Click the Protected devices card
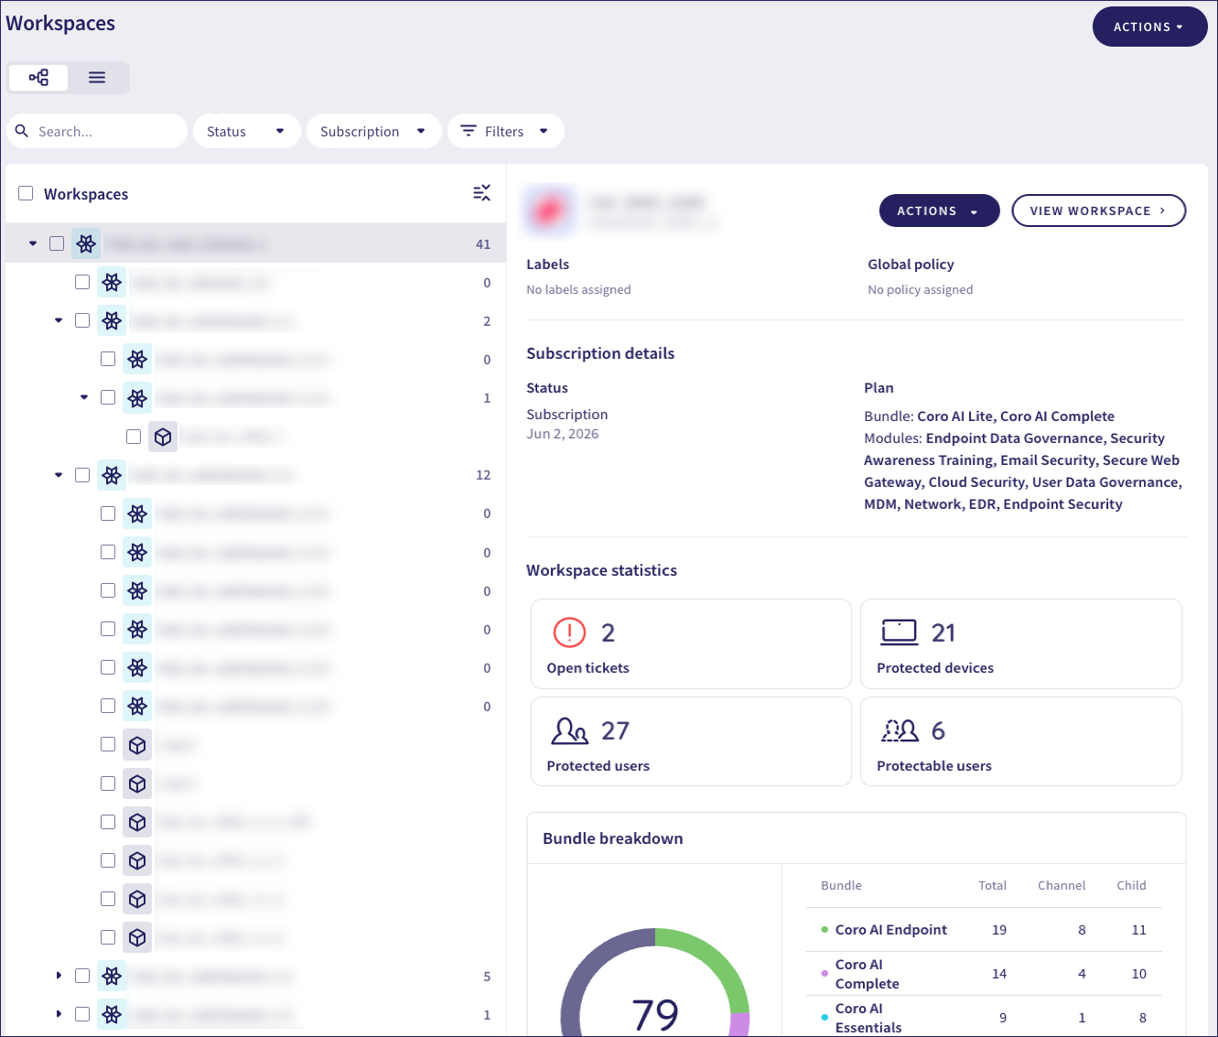The width and height of the screenshot is (1218, 1037). pos(1021,643)
